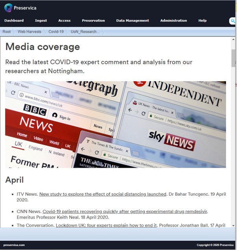Open the Lockdown UK experts article
Screen dimensions: 237x250
pyautogui.click(x=106, y=225)
